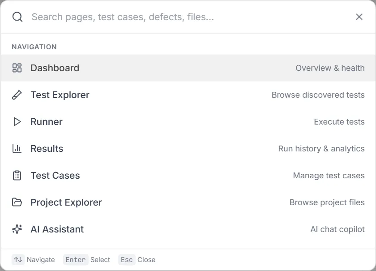Screen dimensions: 376x271
Task: Click the Enter key hint badge
Action: point(76,260)
